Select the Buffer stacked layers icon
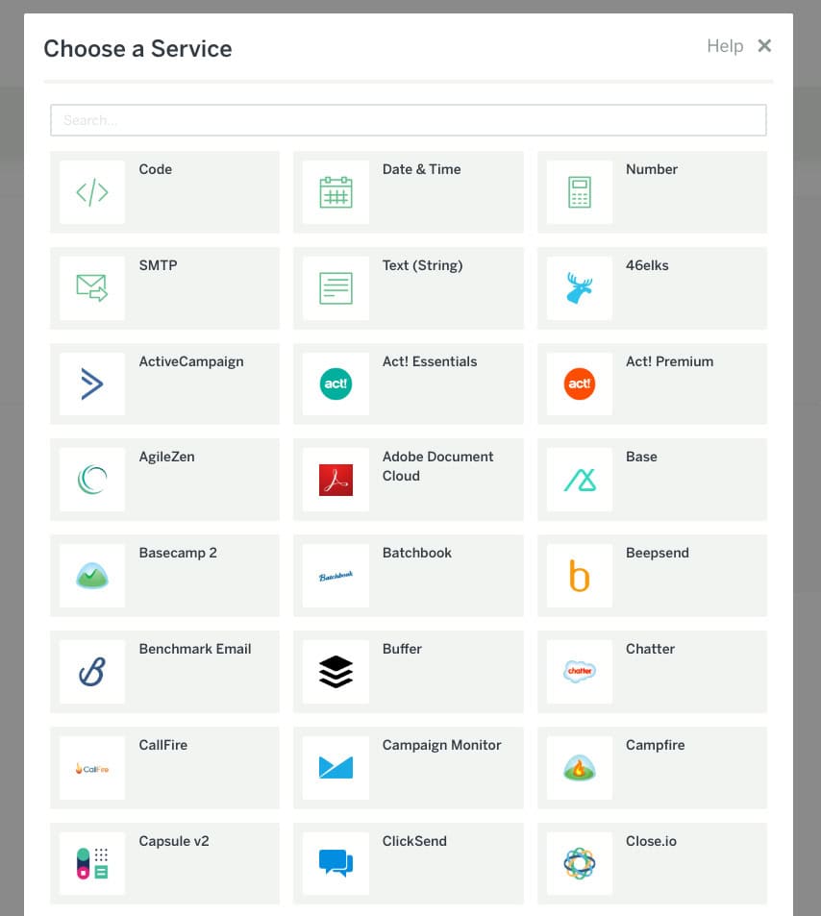821x916 pixels. [x=336, y=671]
